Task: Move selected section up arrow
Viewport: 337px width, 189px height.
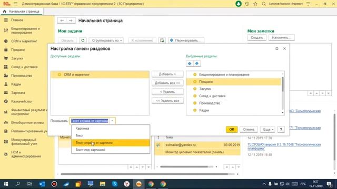Action: tap(190, 64)
